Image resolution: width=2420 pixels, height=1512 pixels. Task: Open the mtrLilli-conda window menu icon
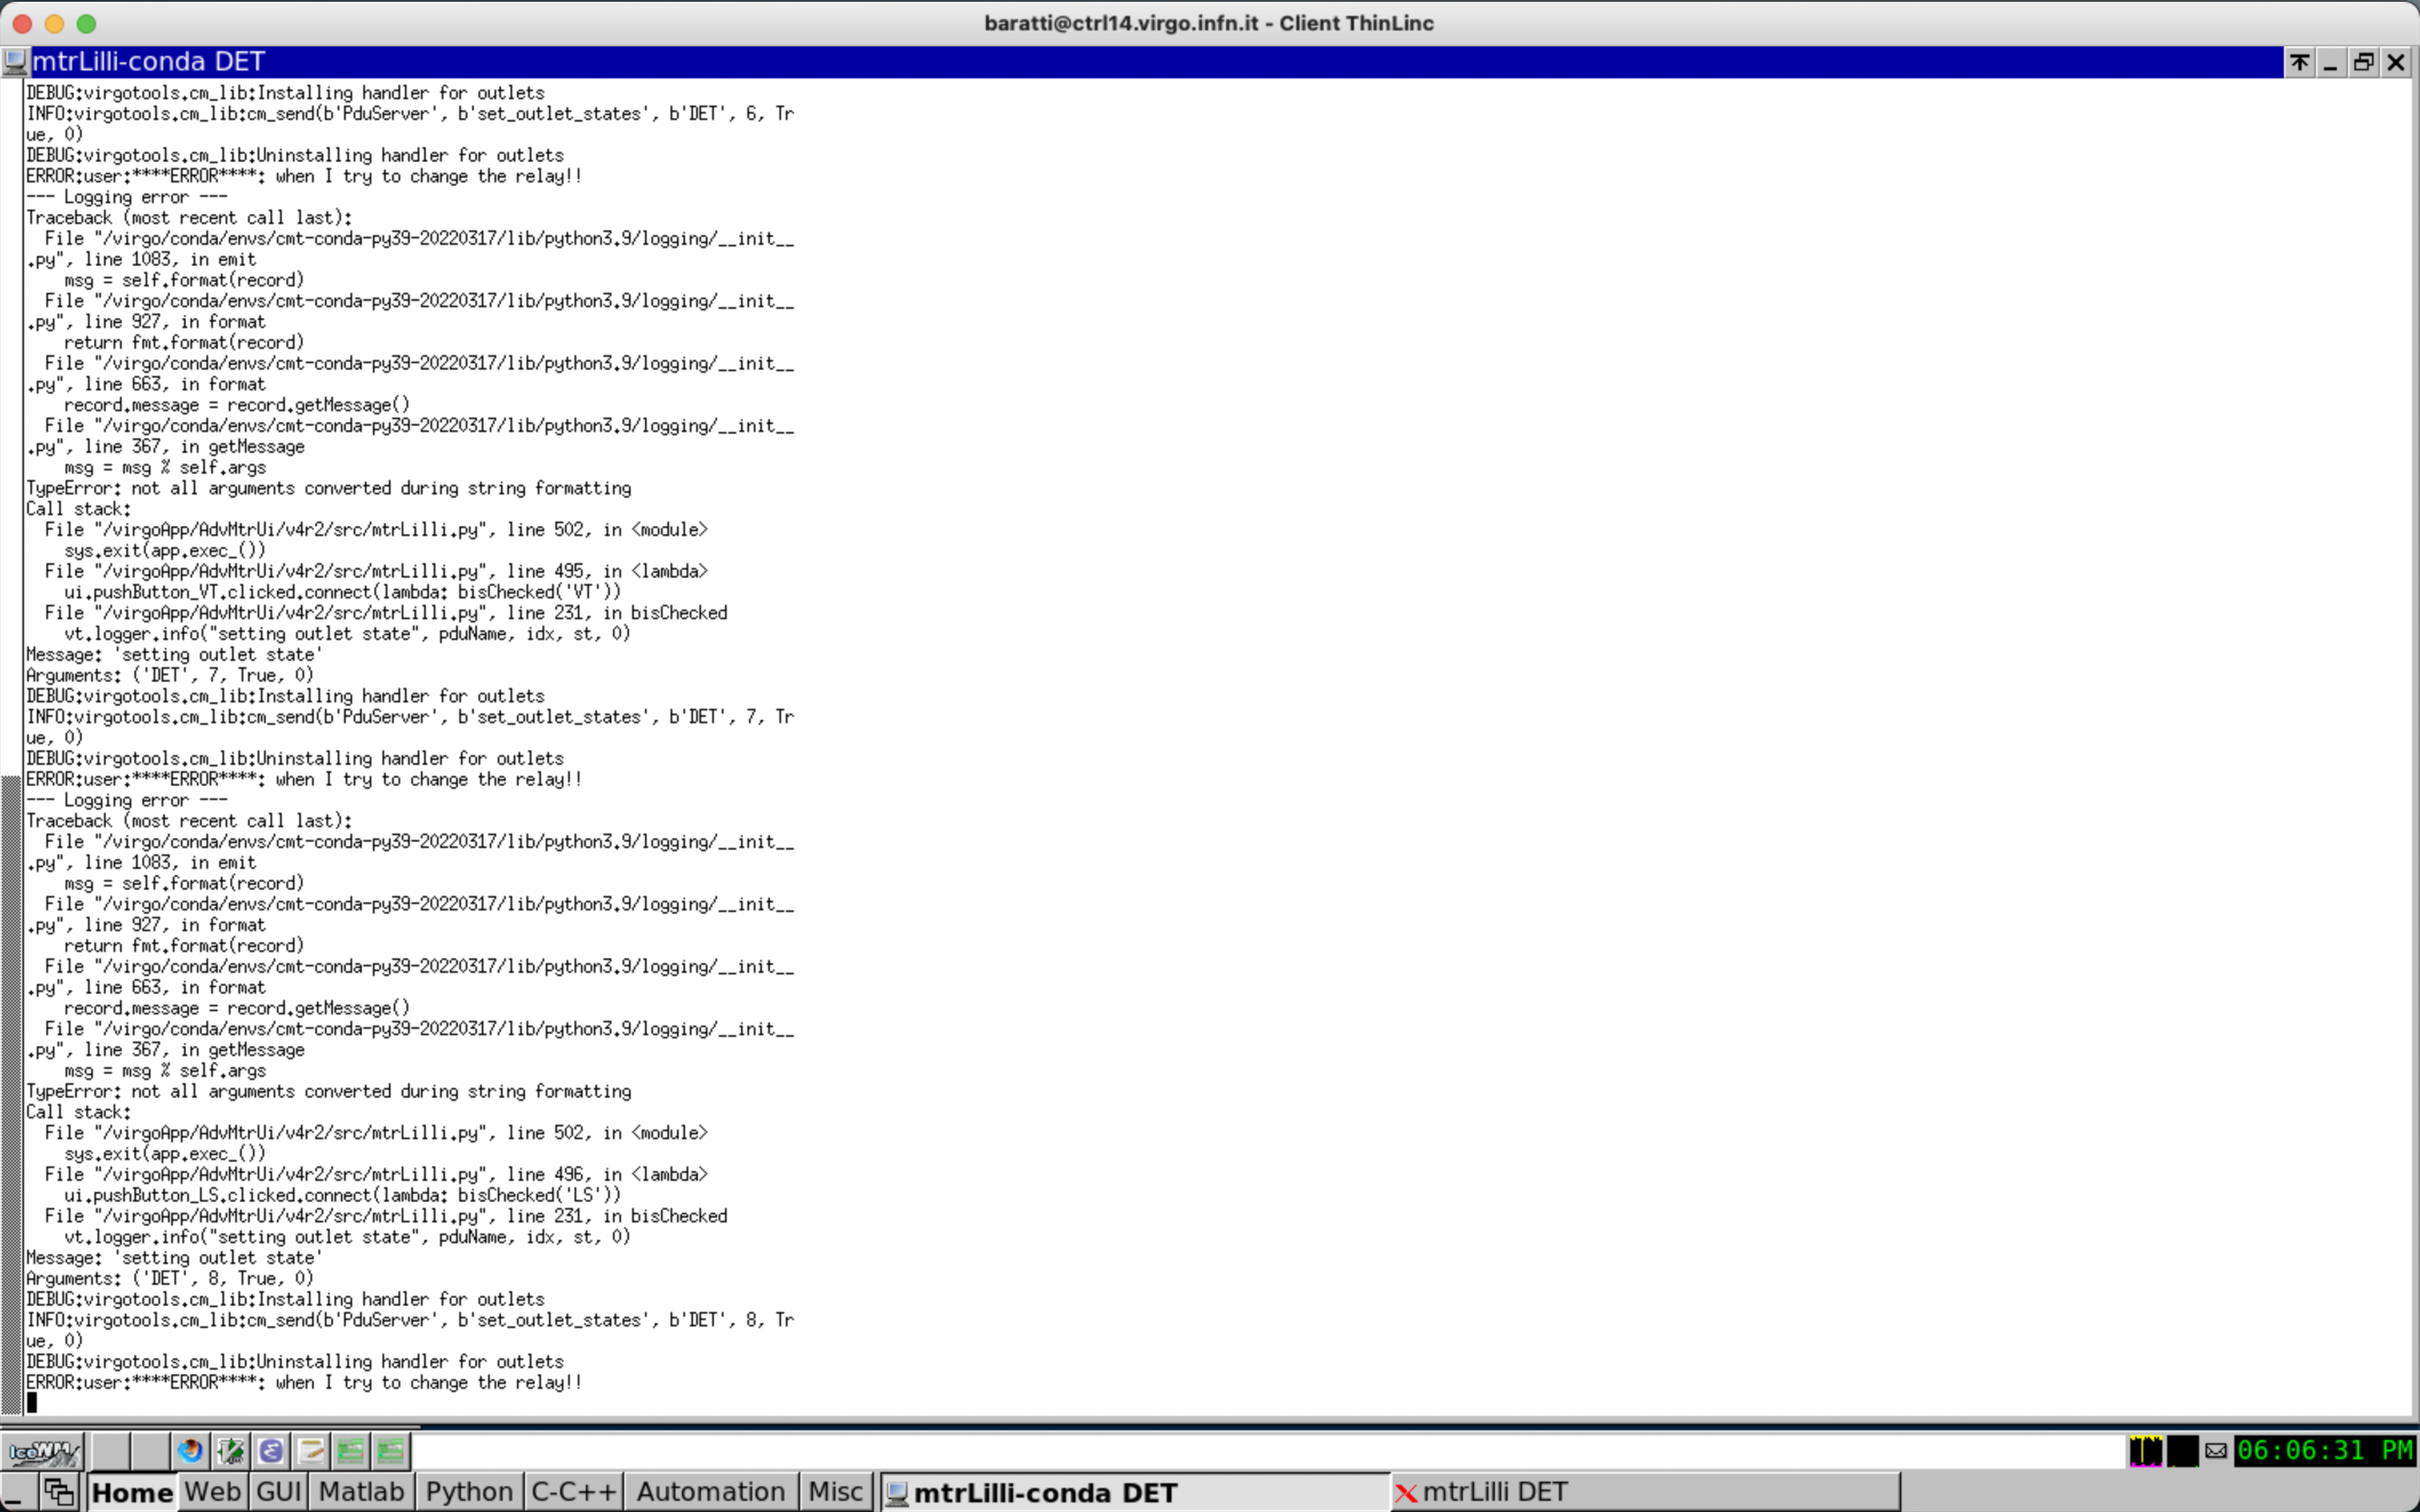point(15,62)
